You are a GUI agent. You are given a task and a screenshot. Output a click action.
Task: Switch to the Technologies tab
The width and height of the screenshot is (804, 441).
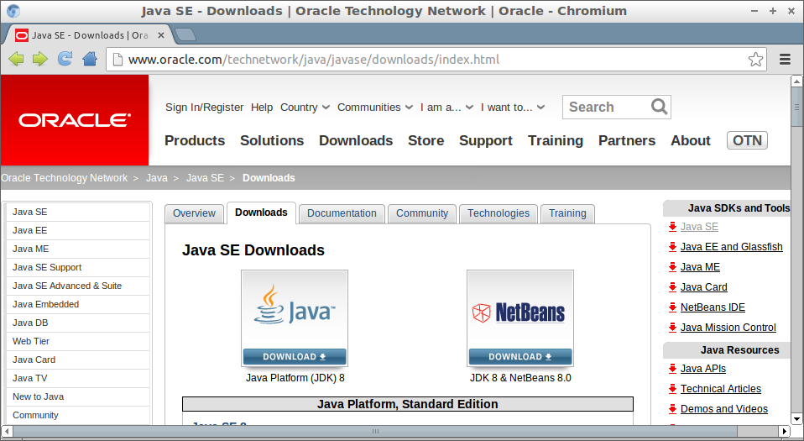499,213
